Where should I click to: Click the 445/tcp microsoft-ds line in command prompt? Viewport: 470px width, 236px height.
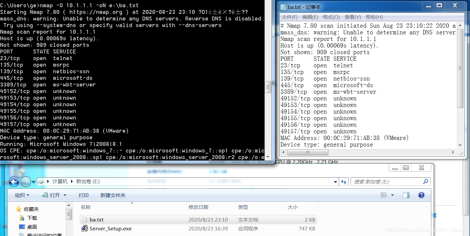(x=46, y=78)
